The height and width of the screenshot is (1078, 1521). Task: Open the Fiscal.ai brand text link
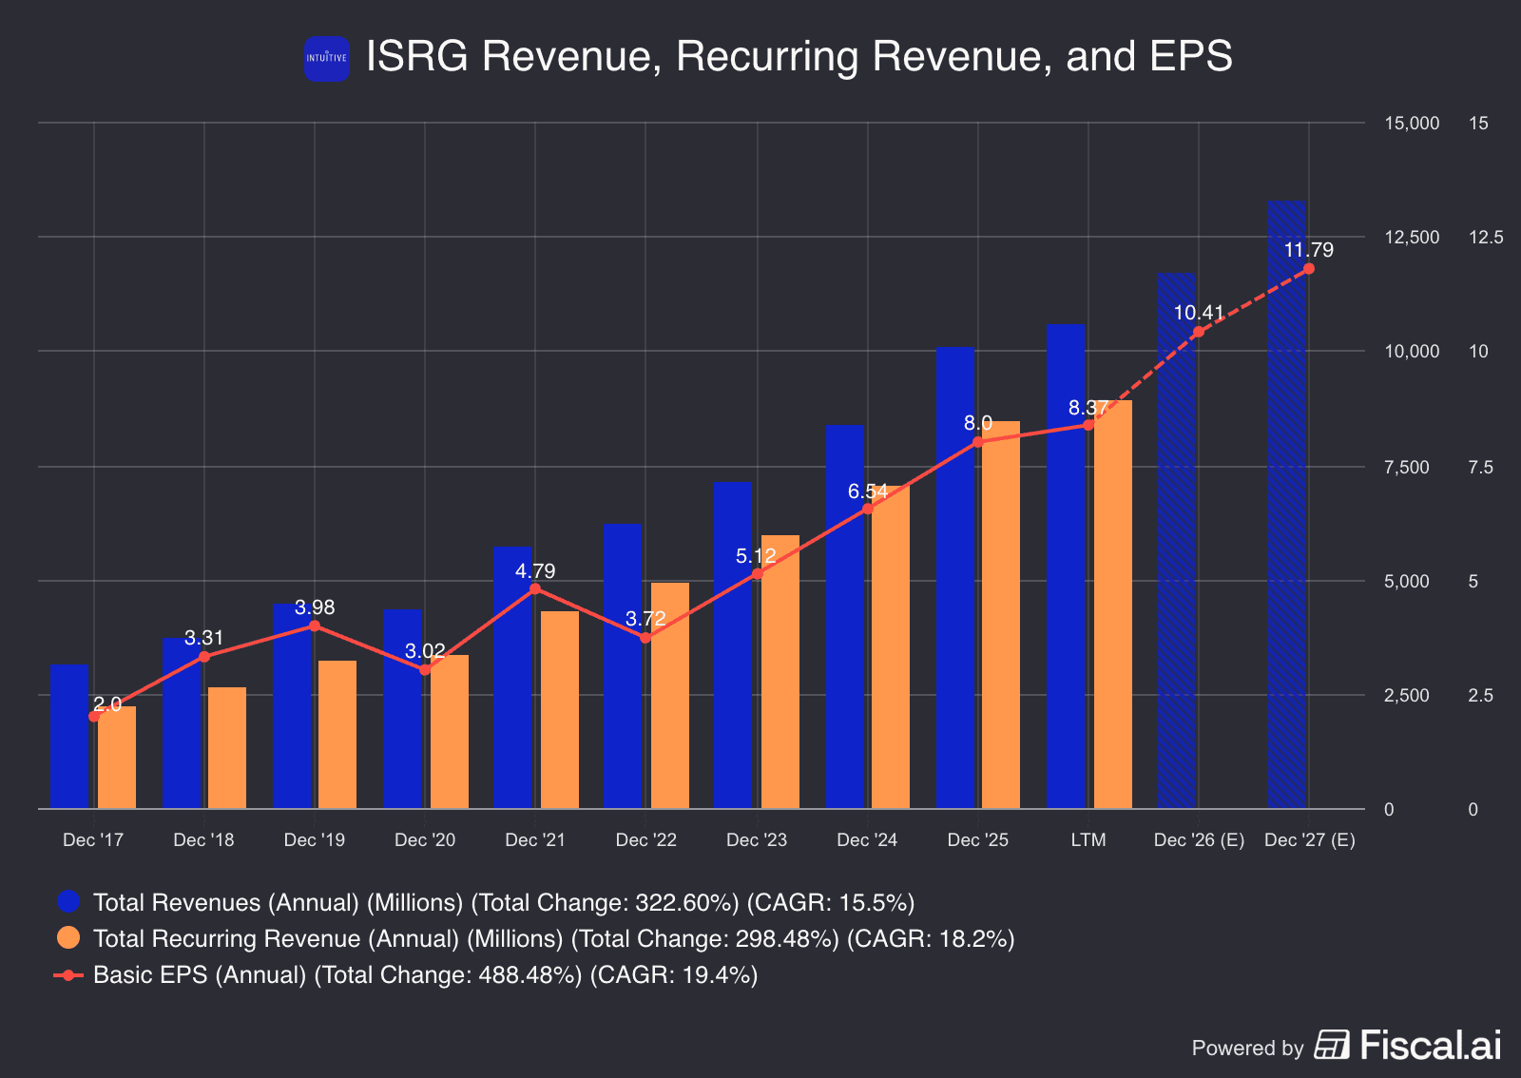point(1431,1045)
